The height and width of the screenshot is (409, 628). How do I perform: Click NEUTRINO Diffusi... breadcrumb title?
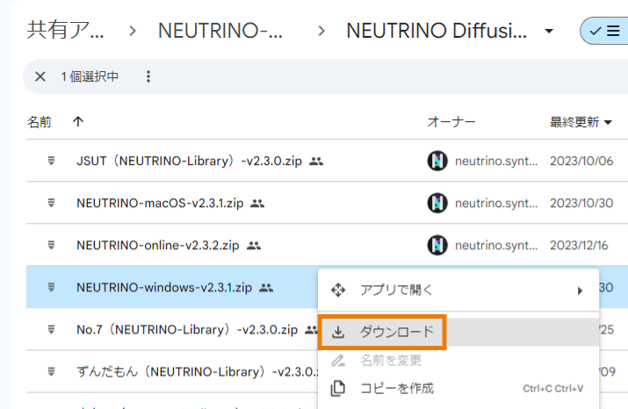(x=437, y=31)
